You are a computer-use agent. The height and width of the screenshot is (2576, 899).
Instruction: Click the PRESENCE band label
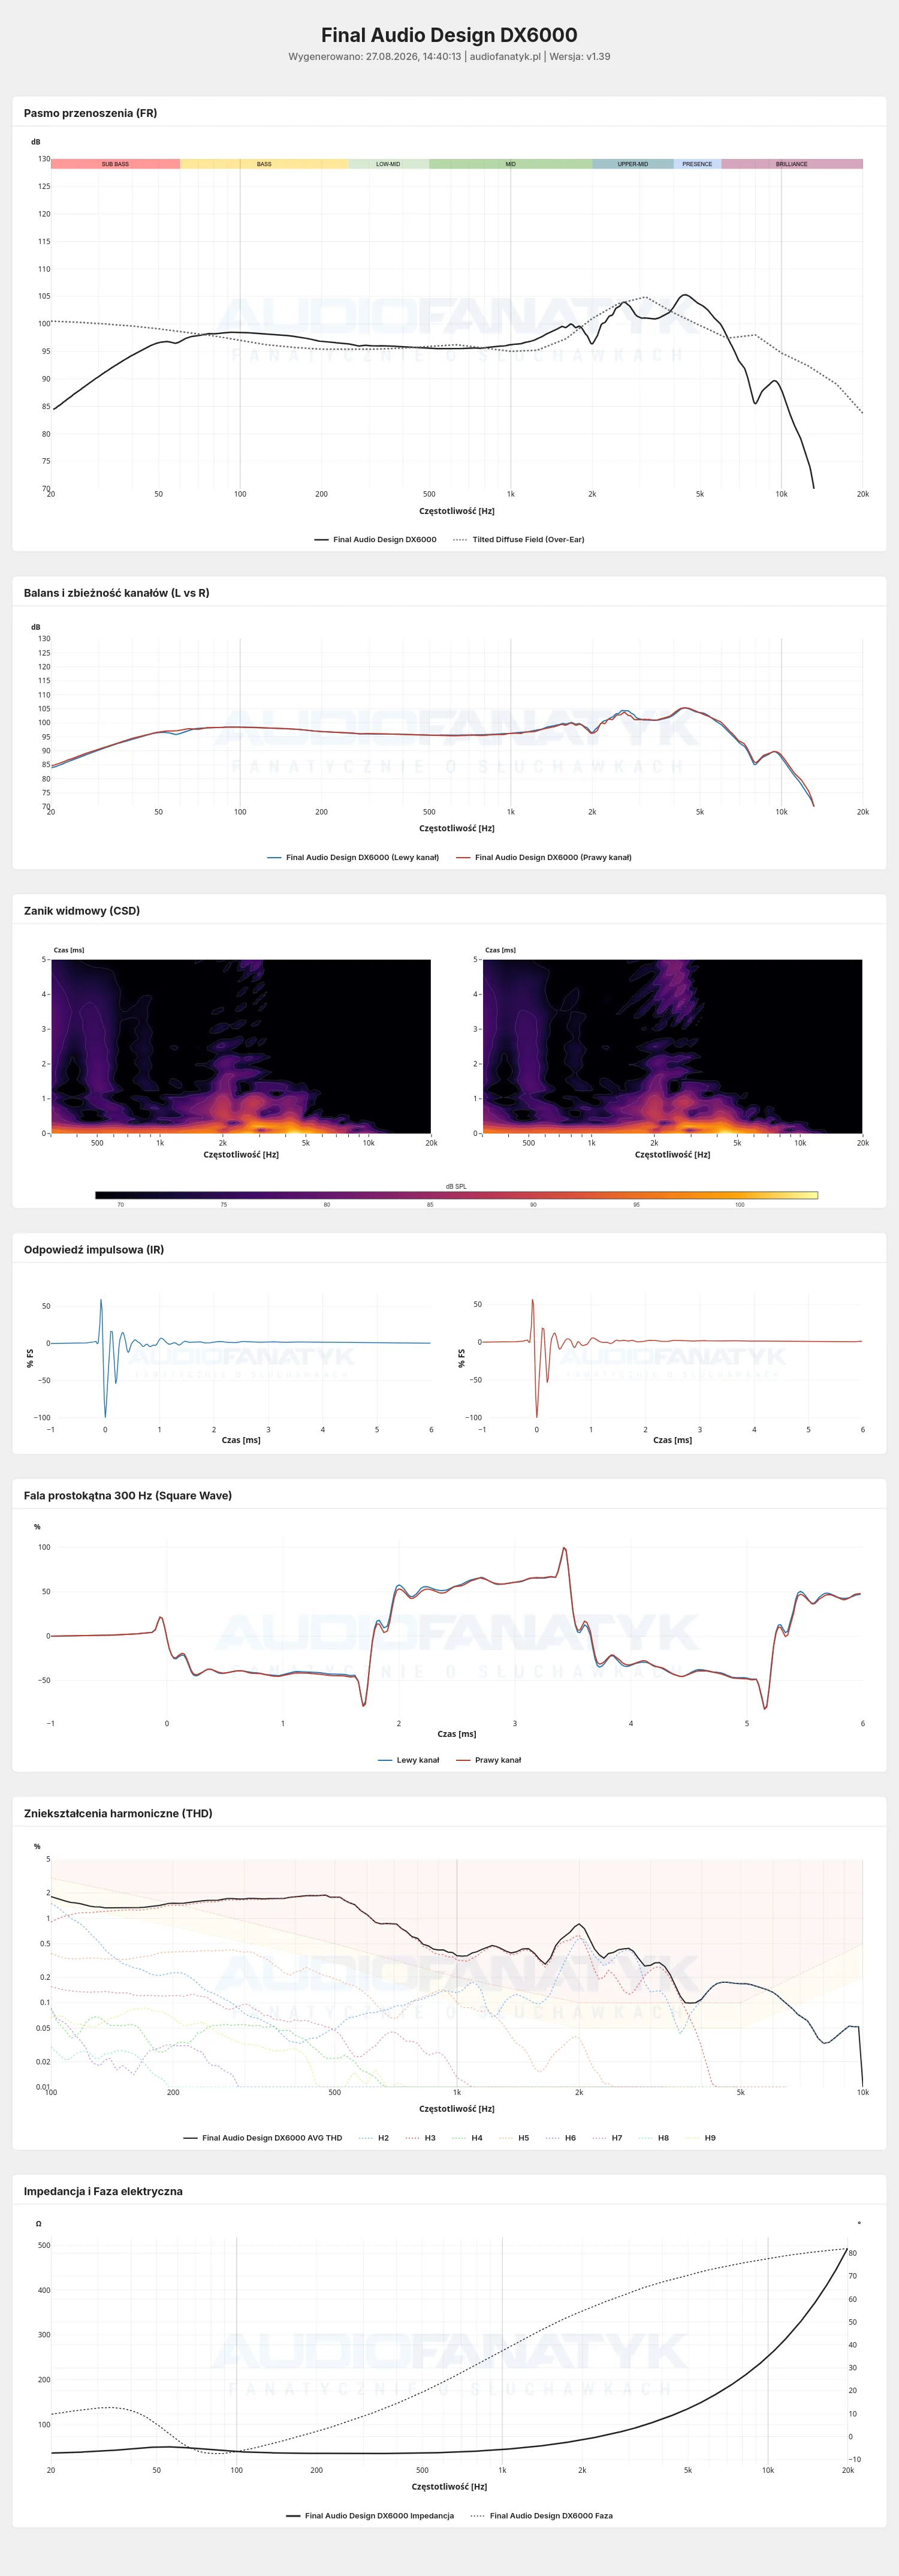tap(697, 164)
